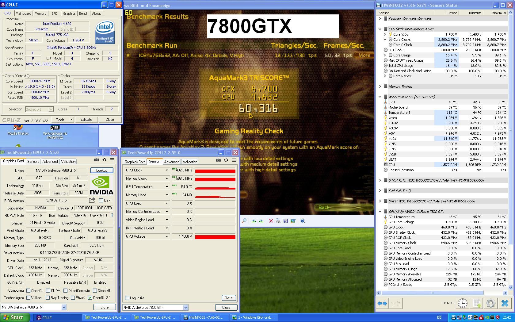Click the refresh icon in GPU-Z Sensors window
Screen dimensions: 515x322
click(226, 160)
